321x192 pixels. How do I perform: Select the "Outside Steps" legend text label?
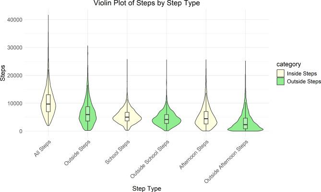pyautogui.click(x=304, y=81)
